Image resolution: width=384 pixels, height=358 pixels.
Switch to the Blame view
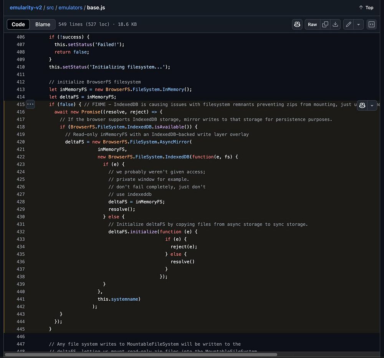pyautogui.click(x=43, y=24)
